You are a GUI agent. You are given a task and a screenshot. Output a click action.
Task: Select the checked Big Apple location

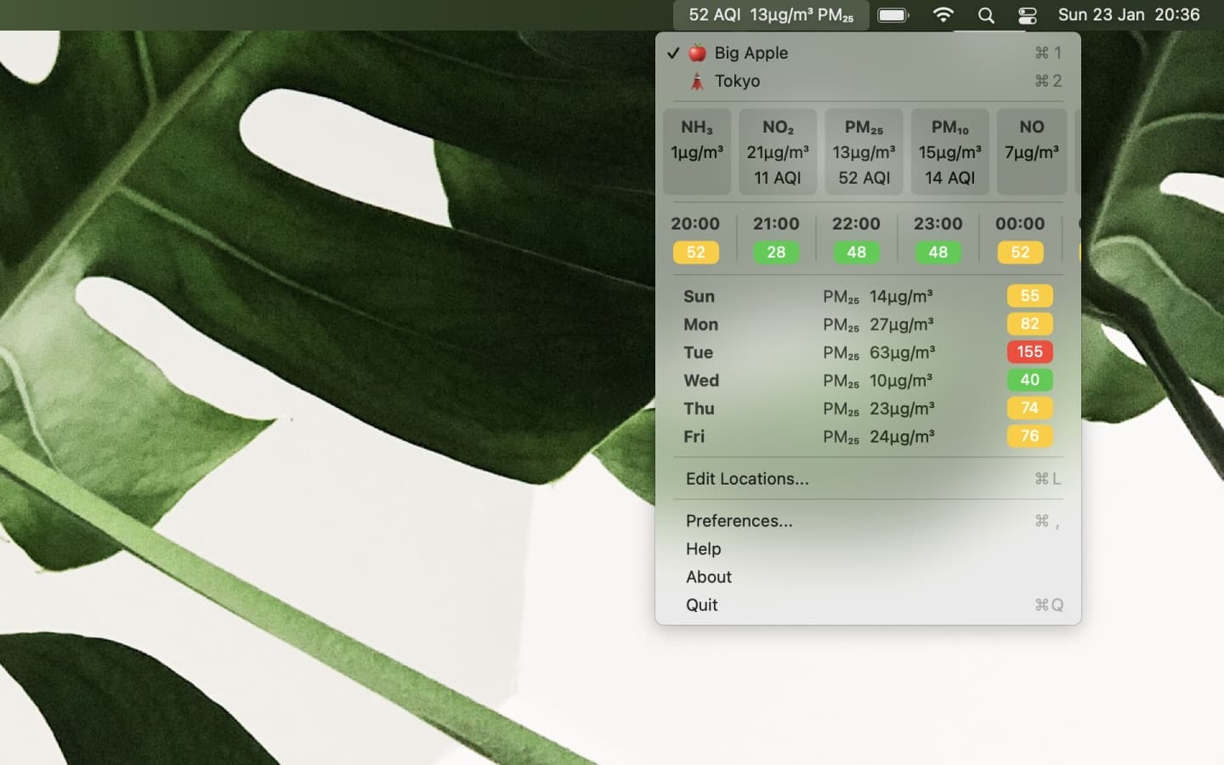click(x=751, y=53)
